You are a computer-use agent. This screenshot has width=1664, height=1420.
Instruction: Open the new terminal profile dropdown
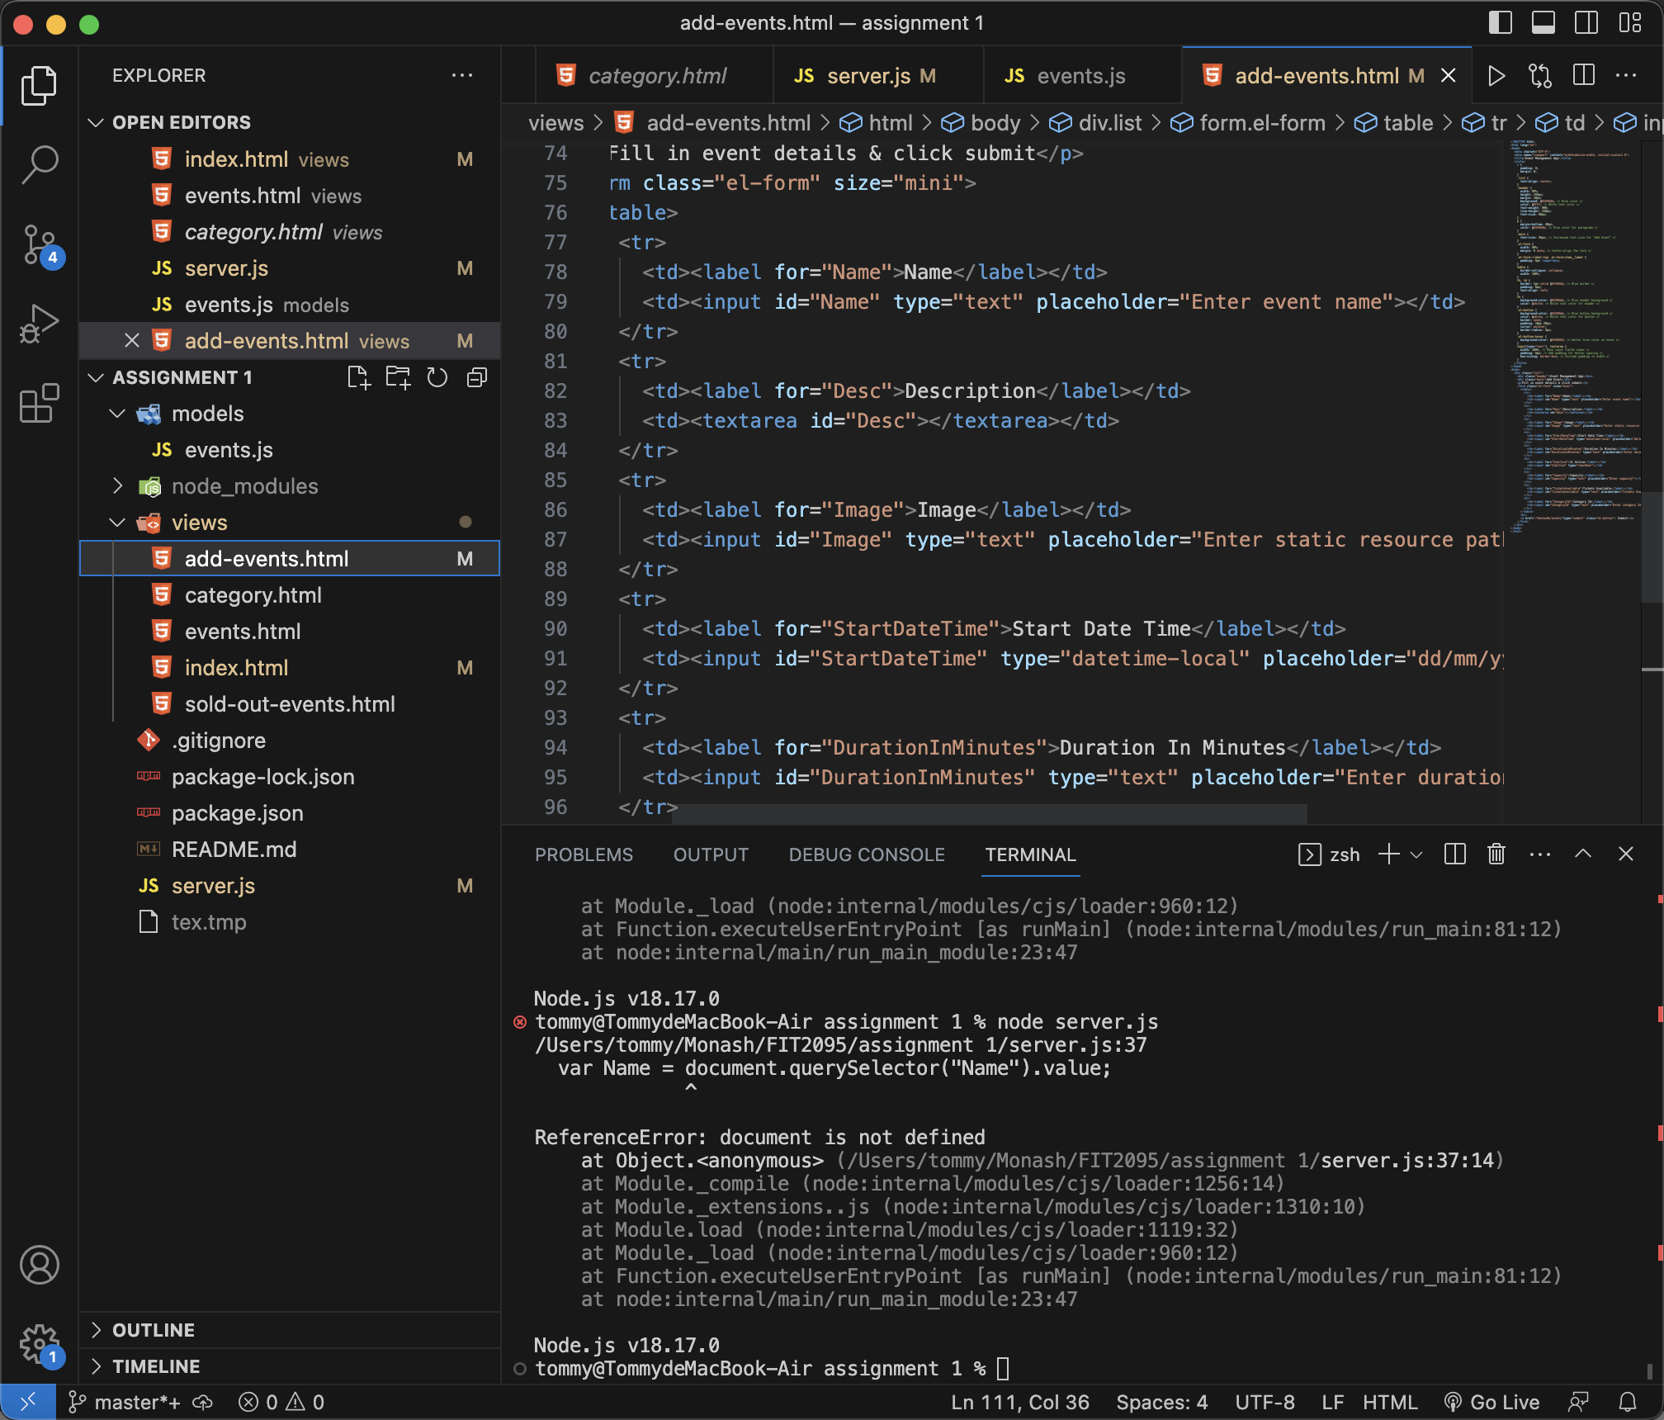1417,854
